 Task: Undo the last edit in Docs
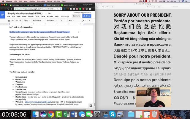click(x=12, y=21)
